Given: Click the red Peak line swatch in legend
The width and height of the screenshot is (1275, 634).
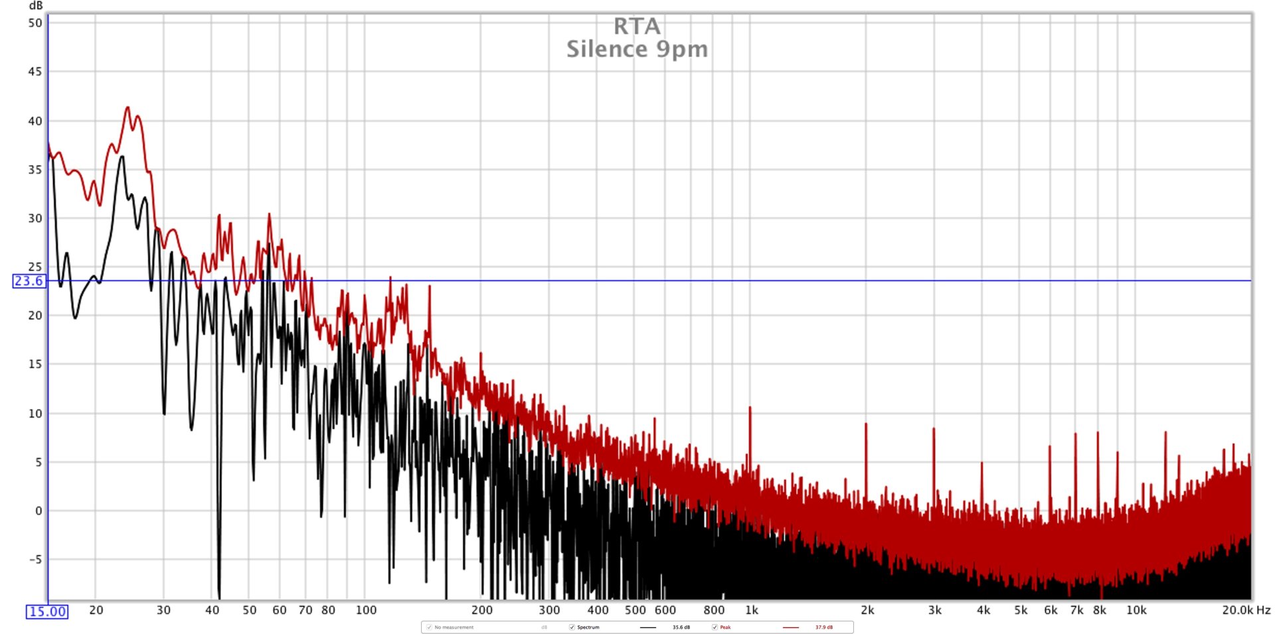Looking at the screenshot, I should 791,627.
